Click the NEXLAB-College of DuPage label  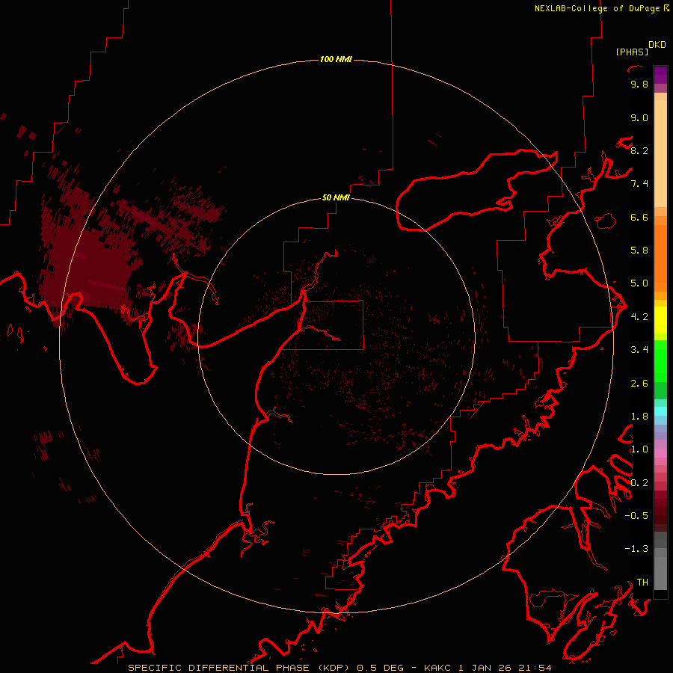[x=598, y=8]
